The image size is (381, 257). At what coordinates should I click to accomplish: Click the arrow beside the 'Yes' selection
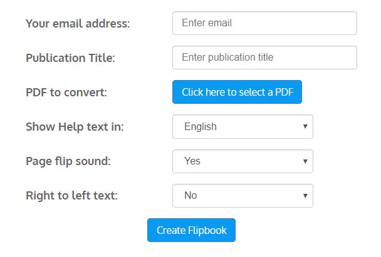(305, 161)
